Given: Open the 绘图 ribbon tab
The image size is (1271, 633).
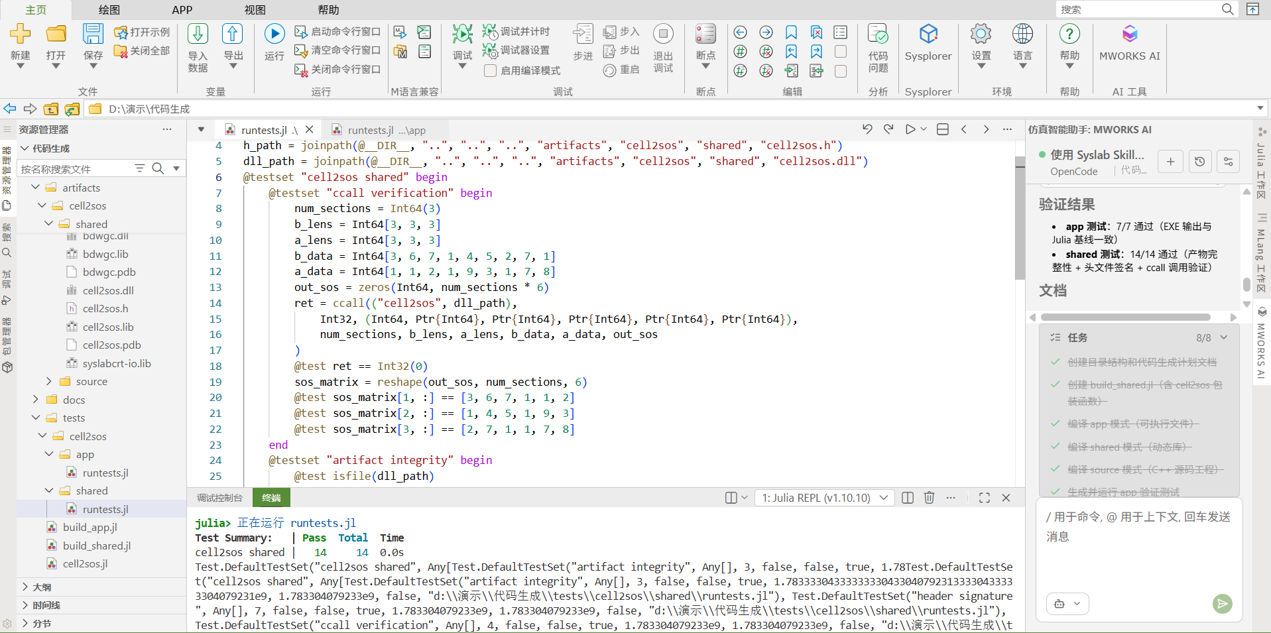Looking at the screenshot, I should pyautogui.click(x=109, y=10).
